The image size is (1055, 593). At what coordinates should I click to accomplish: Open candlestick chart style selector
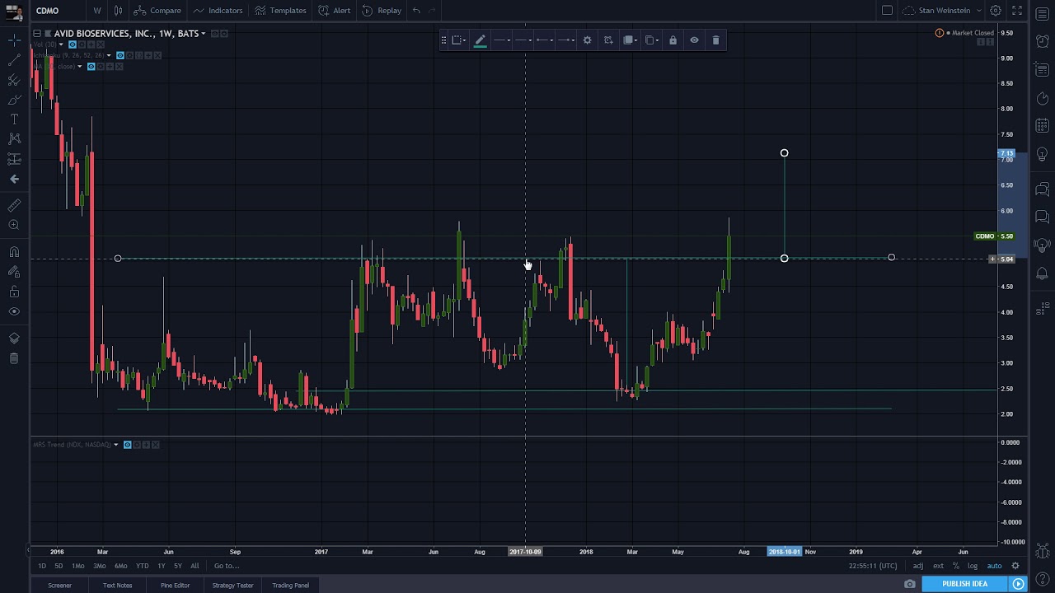pyautogui.click(x=118, y=11)
